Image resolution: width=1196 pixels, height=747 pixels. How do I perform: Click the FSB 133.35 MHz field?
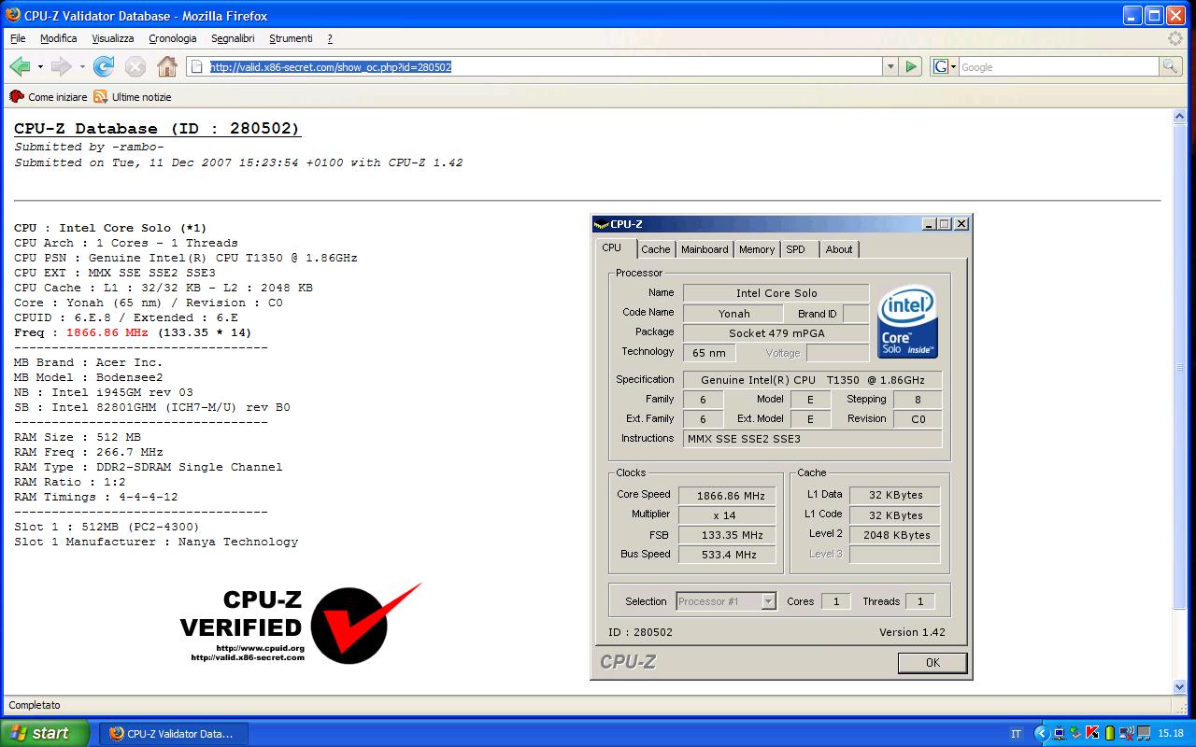coord(727,535)
